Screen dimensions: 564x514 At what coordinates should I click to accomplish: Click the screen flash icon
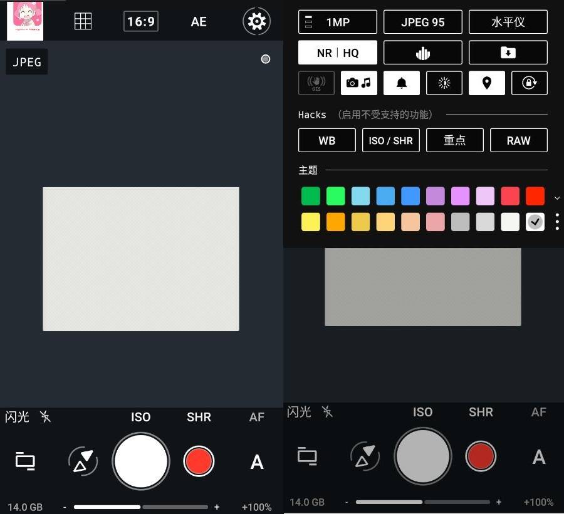[x=444, y=83]
